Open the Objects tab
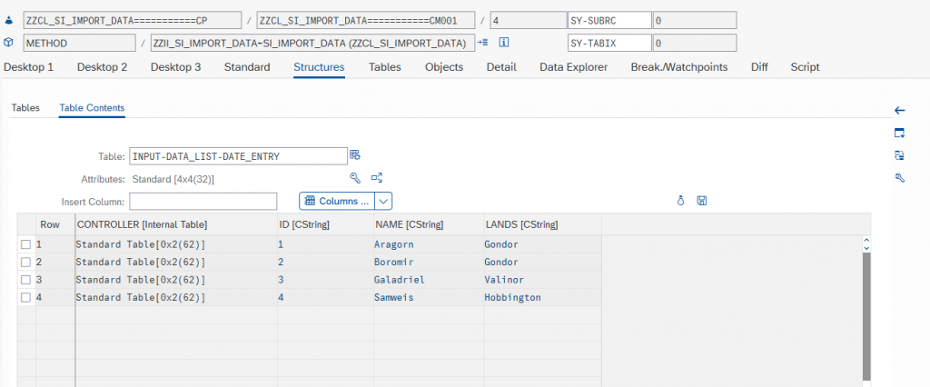The image size is (930, 387). [x=443, y=67]
